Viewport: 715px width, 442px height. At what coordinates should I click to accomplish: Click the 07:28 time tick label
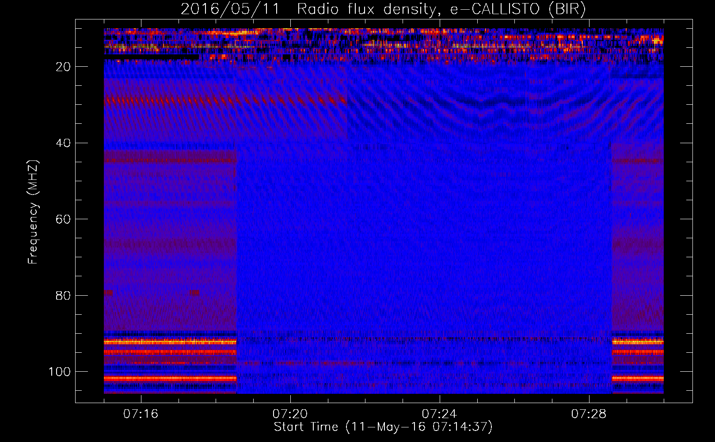pos(589,414)
